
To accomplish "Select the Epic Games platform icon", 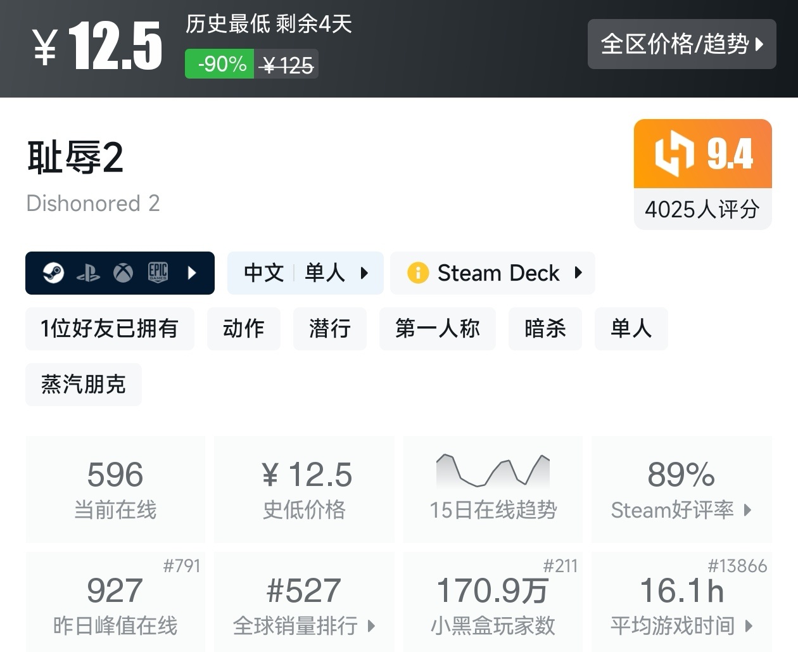I will coord(158,273).
